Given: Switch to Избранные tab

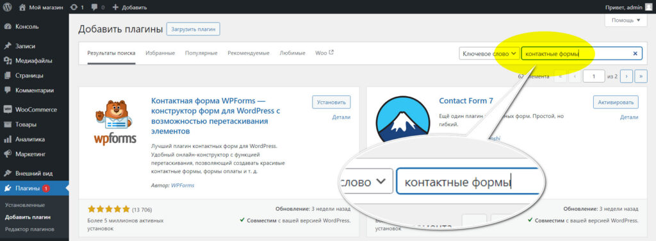Looking at the screenshot, I should tap(160, 53).
